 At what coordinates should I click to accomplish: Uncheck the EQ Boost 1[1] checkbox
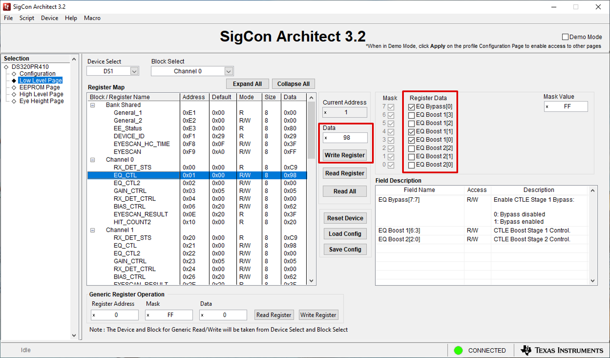click(x=411, y=132)
